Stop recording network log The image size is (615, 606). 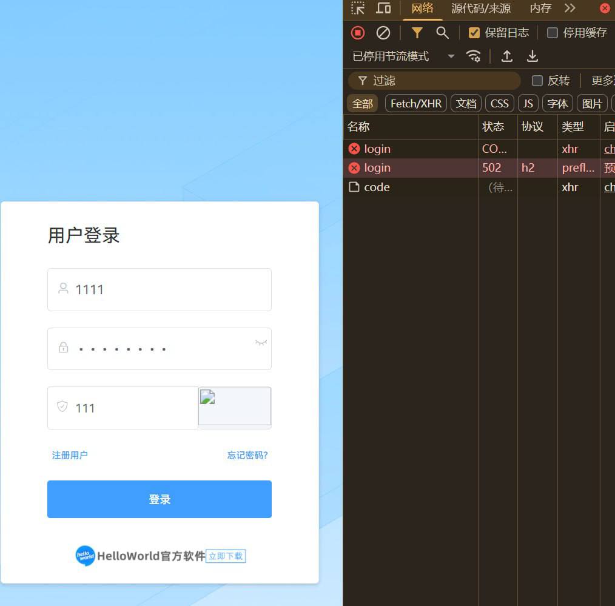[358, 33]
